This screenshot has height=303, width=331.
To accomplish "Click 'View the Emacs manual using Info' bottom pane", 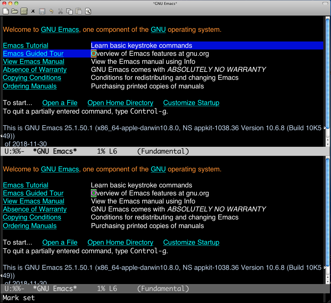I will click(x=143, y=201).
